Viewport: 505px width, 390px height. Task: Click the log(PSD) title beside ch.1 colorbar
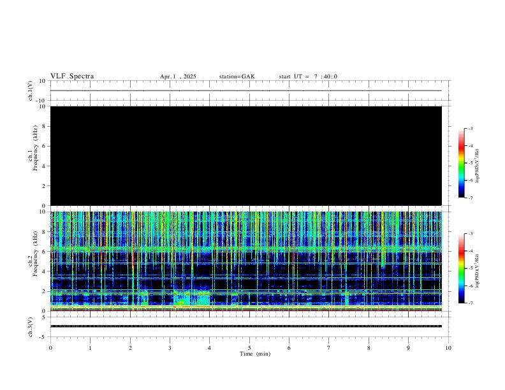tap(478, 166)
